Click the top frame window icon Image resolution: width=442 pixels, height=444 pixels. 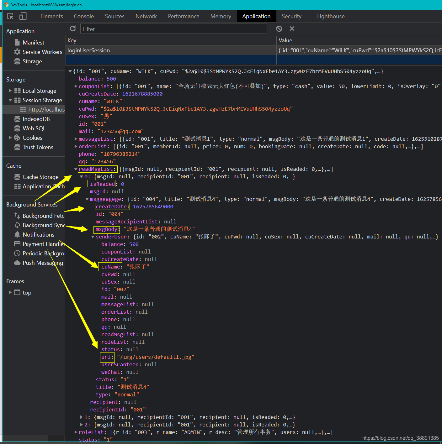click(x=17, y=292)
